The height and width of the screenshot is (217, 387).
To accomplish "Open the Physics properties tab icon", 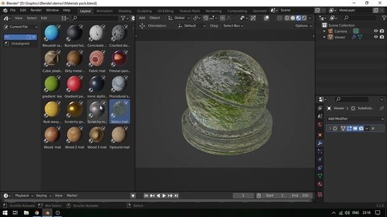I will point(320,159).
